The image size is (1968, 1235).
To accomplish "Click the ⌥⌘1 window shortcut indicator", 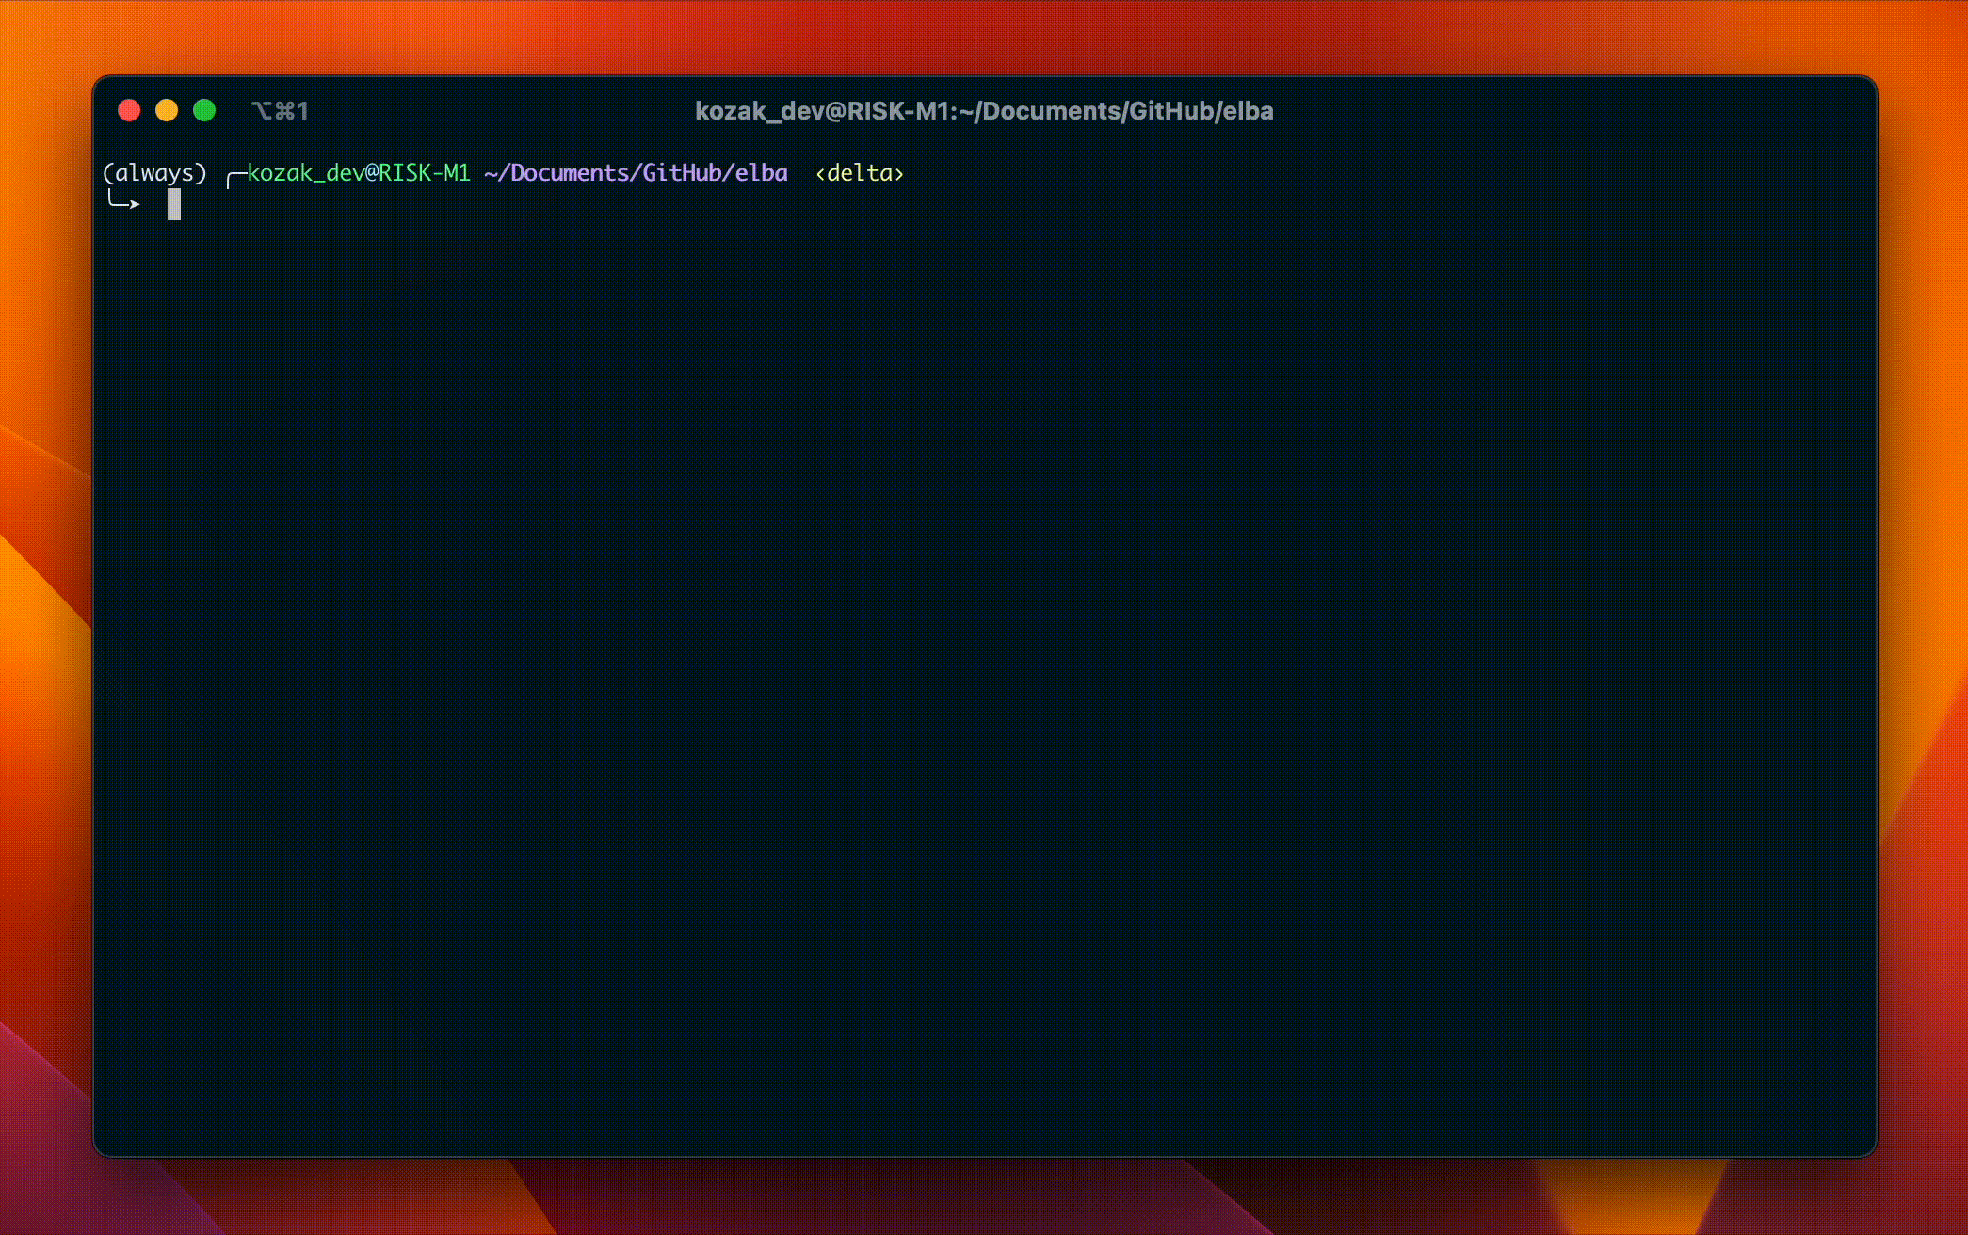I will 280,111.
